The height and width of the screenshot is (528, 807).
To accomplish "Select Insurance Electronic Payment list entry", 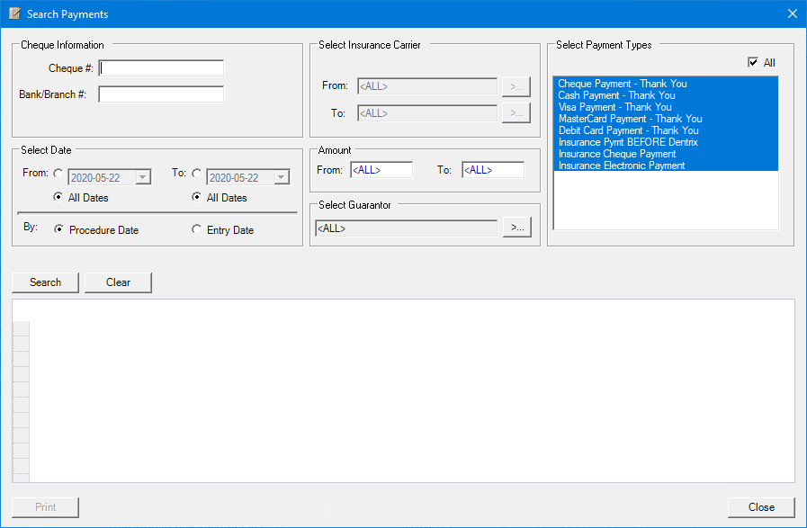I will pyautogui.click(x=622, y=166).
